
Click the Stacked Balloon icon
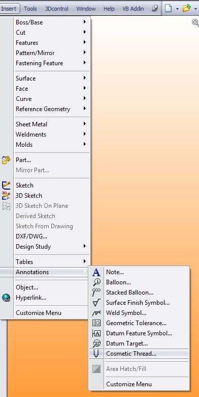[96, 293]
